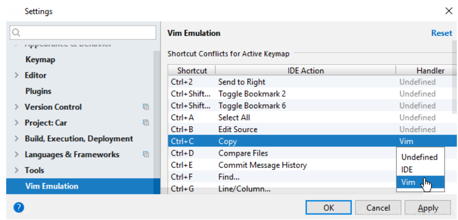Select Vim option in handler popup

pyautogui.click(x=420, y=182)
